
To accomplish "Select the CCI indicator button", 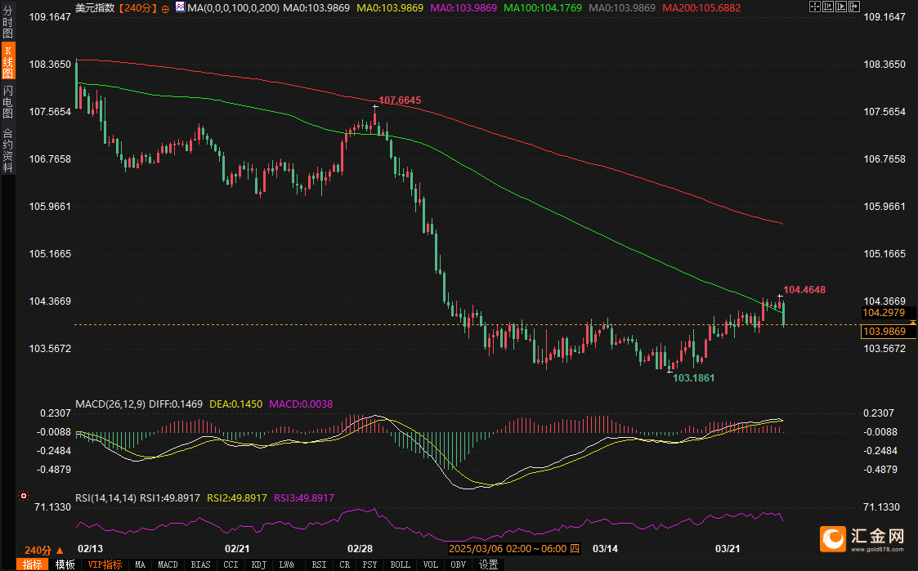I will tap(231, 564).
